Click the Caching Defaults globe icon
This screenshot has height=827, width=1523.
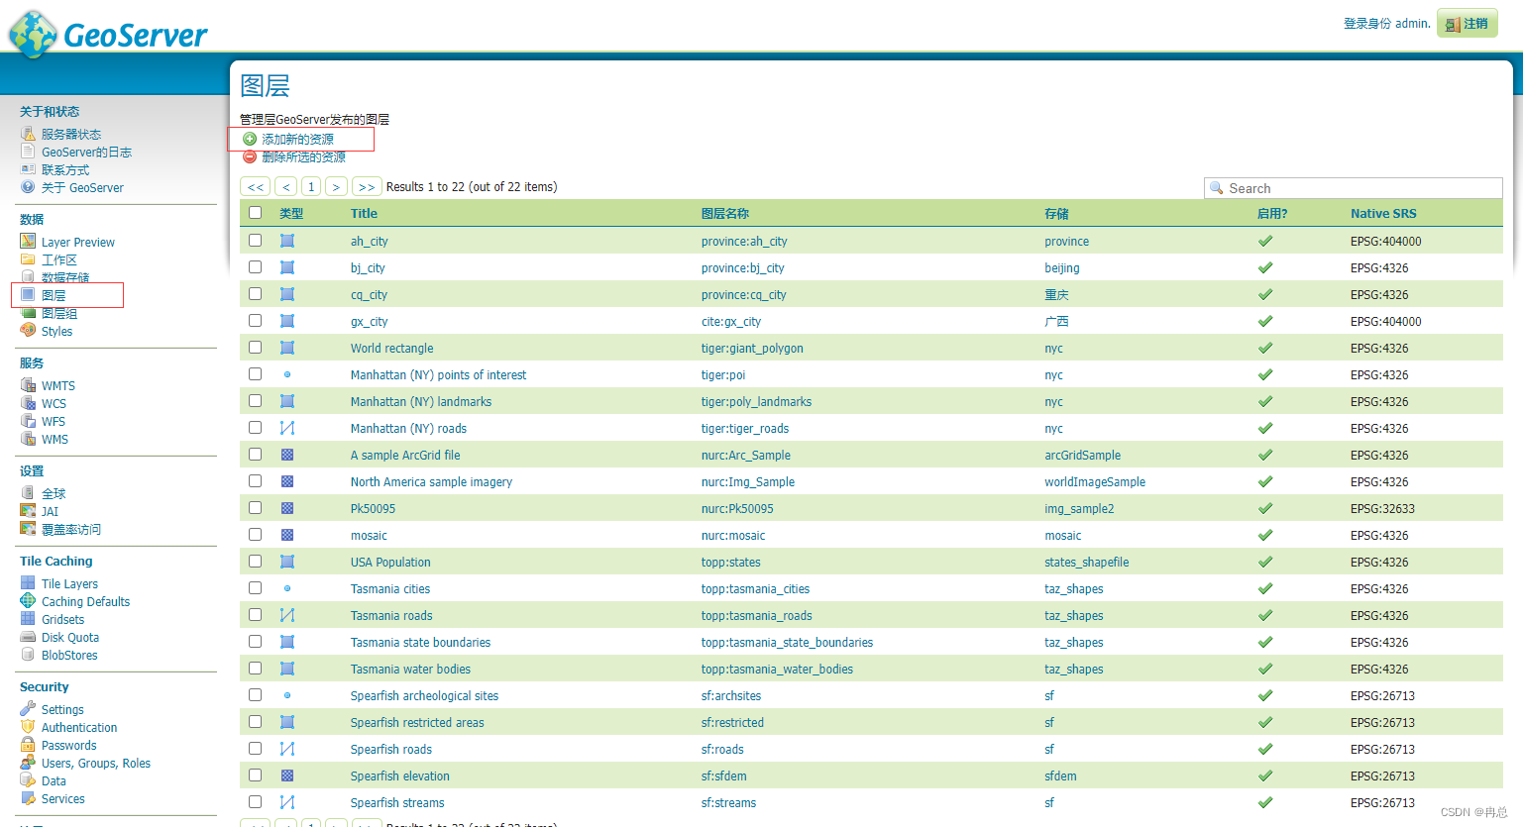click(28, 601)
